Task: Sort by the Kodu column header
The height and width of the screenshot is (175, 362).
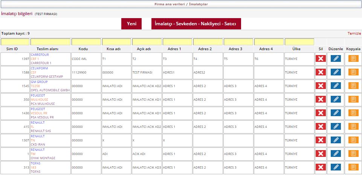Action: click(86, 49)
